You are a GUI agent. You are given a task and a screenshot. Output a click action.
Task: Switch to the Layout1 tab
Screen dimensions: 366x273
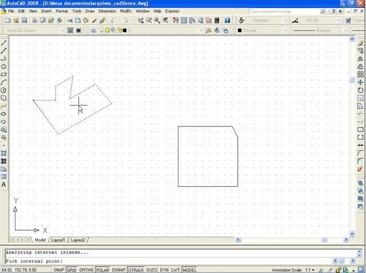pos(58,240)
